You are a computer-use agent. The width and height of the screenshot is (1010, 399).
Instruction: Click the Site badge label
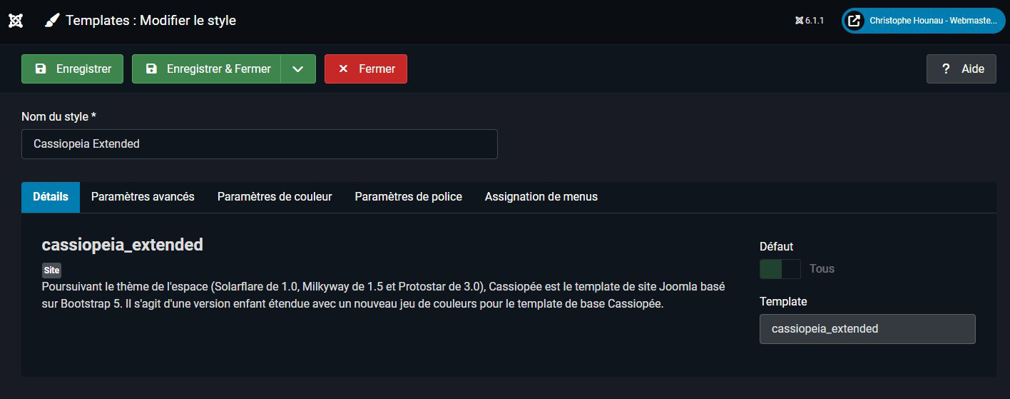coord(51,271)
